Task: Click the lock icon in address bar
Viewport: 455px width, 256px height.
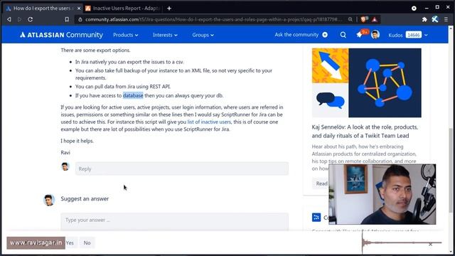Action: tap(80, 19)
